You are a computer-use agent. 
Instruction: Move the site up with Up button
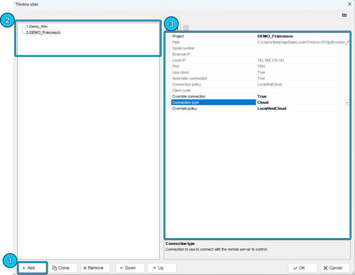click(162, 268)
